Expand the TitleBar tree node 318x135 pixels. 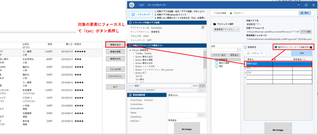(134, 53)
